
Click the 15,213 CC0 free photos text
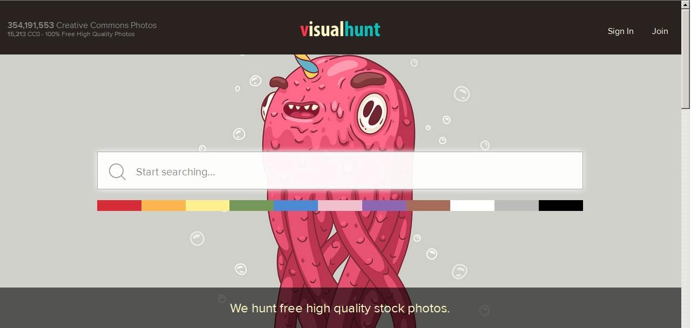click(71, 34)
